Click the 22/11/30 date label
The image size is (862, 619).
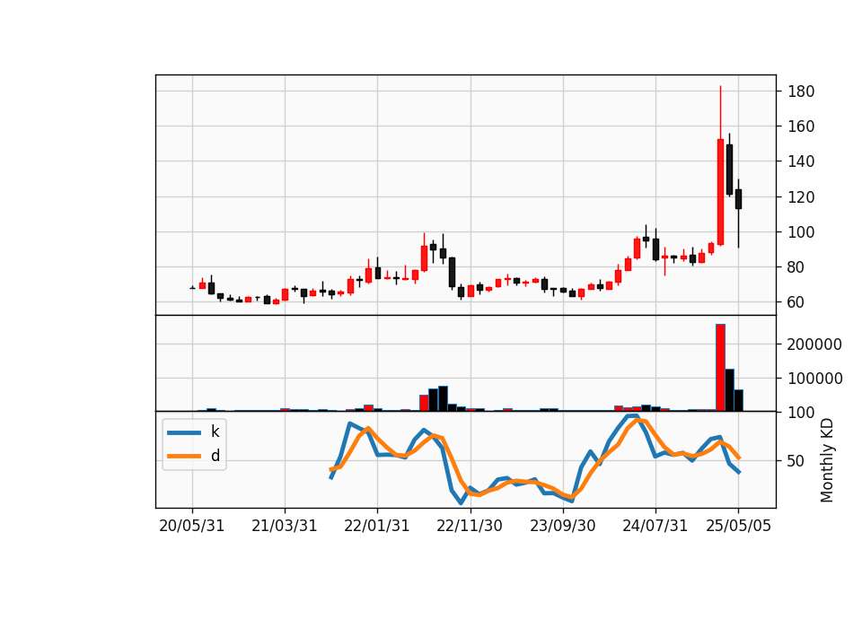(470, 526)
